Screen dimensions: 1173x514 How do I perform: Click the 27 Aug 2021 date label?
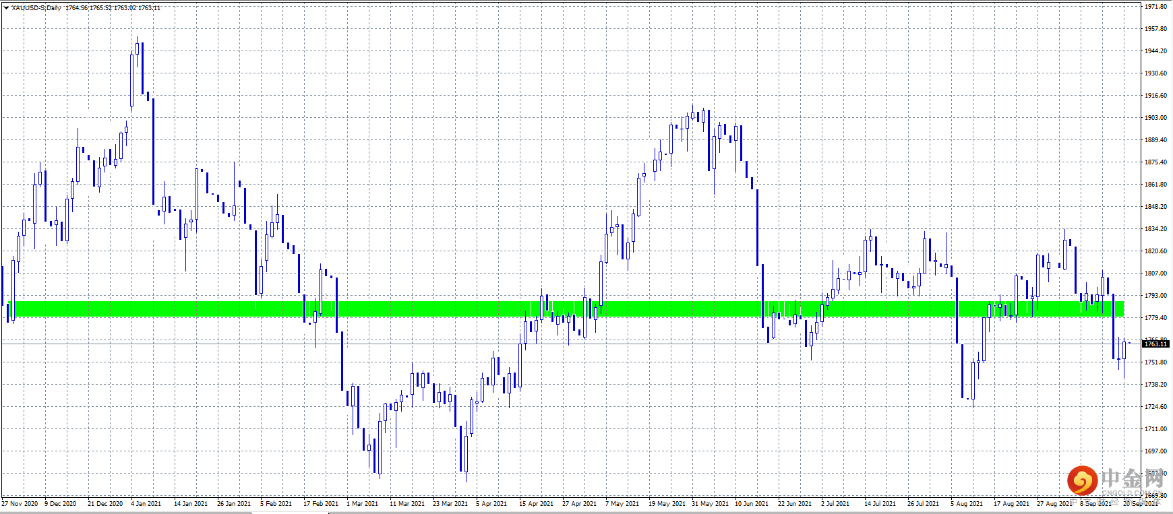1054,504
